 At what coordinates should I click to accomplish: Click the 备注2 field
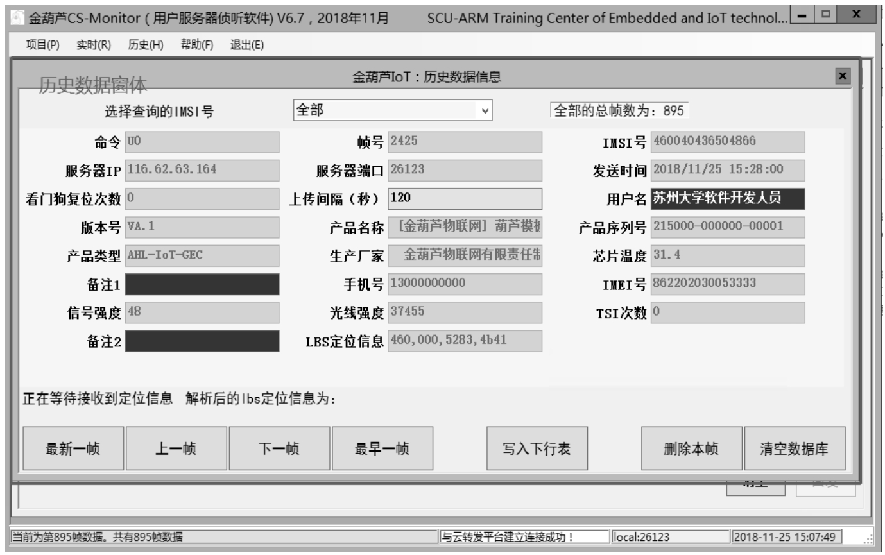202,341
